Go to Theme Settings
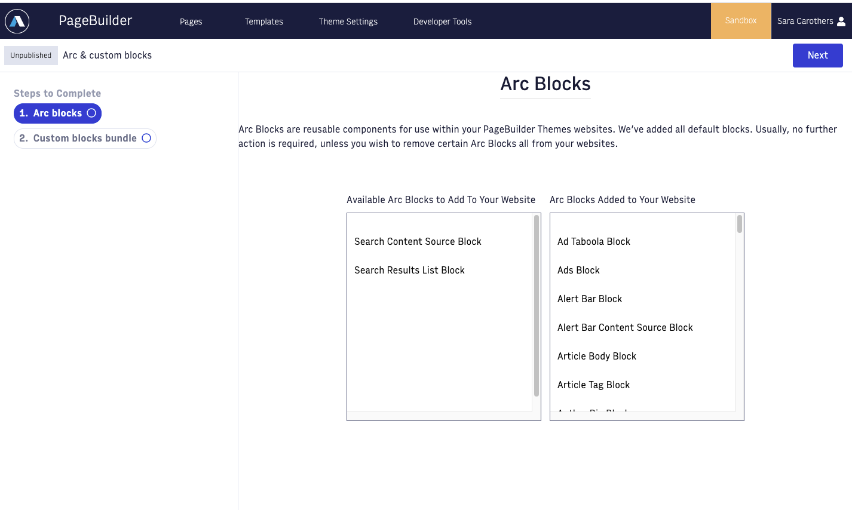The width and height of the screenshot is (852, 510). pyautogui.click(x=348, y=21)
